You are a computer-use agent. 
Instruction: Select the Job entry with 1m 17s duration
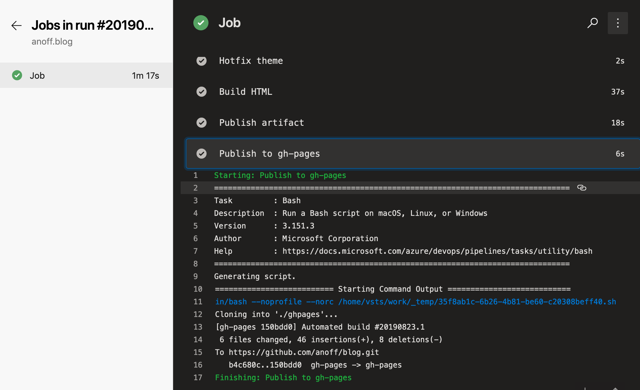(87, 75)
